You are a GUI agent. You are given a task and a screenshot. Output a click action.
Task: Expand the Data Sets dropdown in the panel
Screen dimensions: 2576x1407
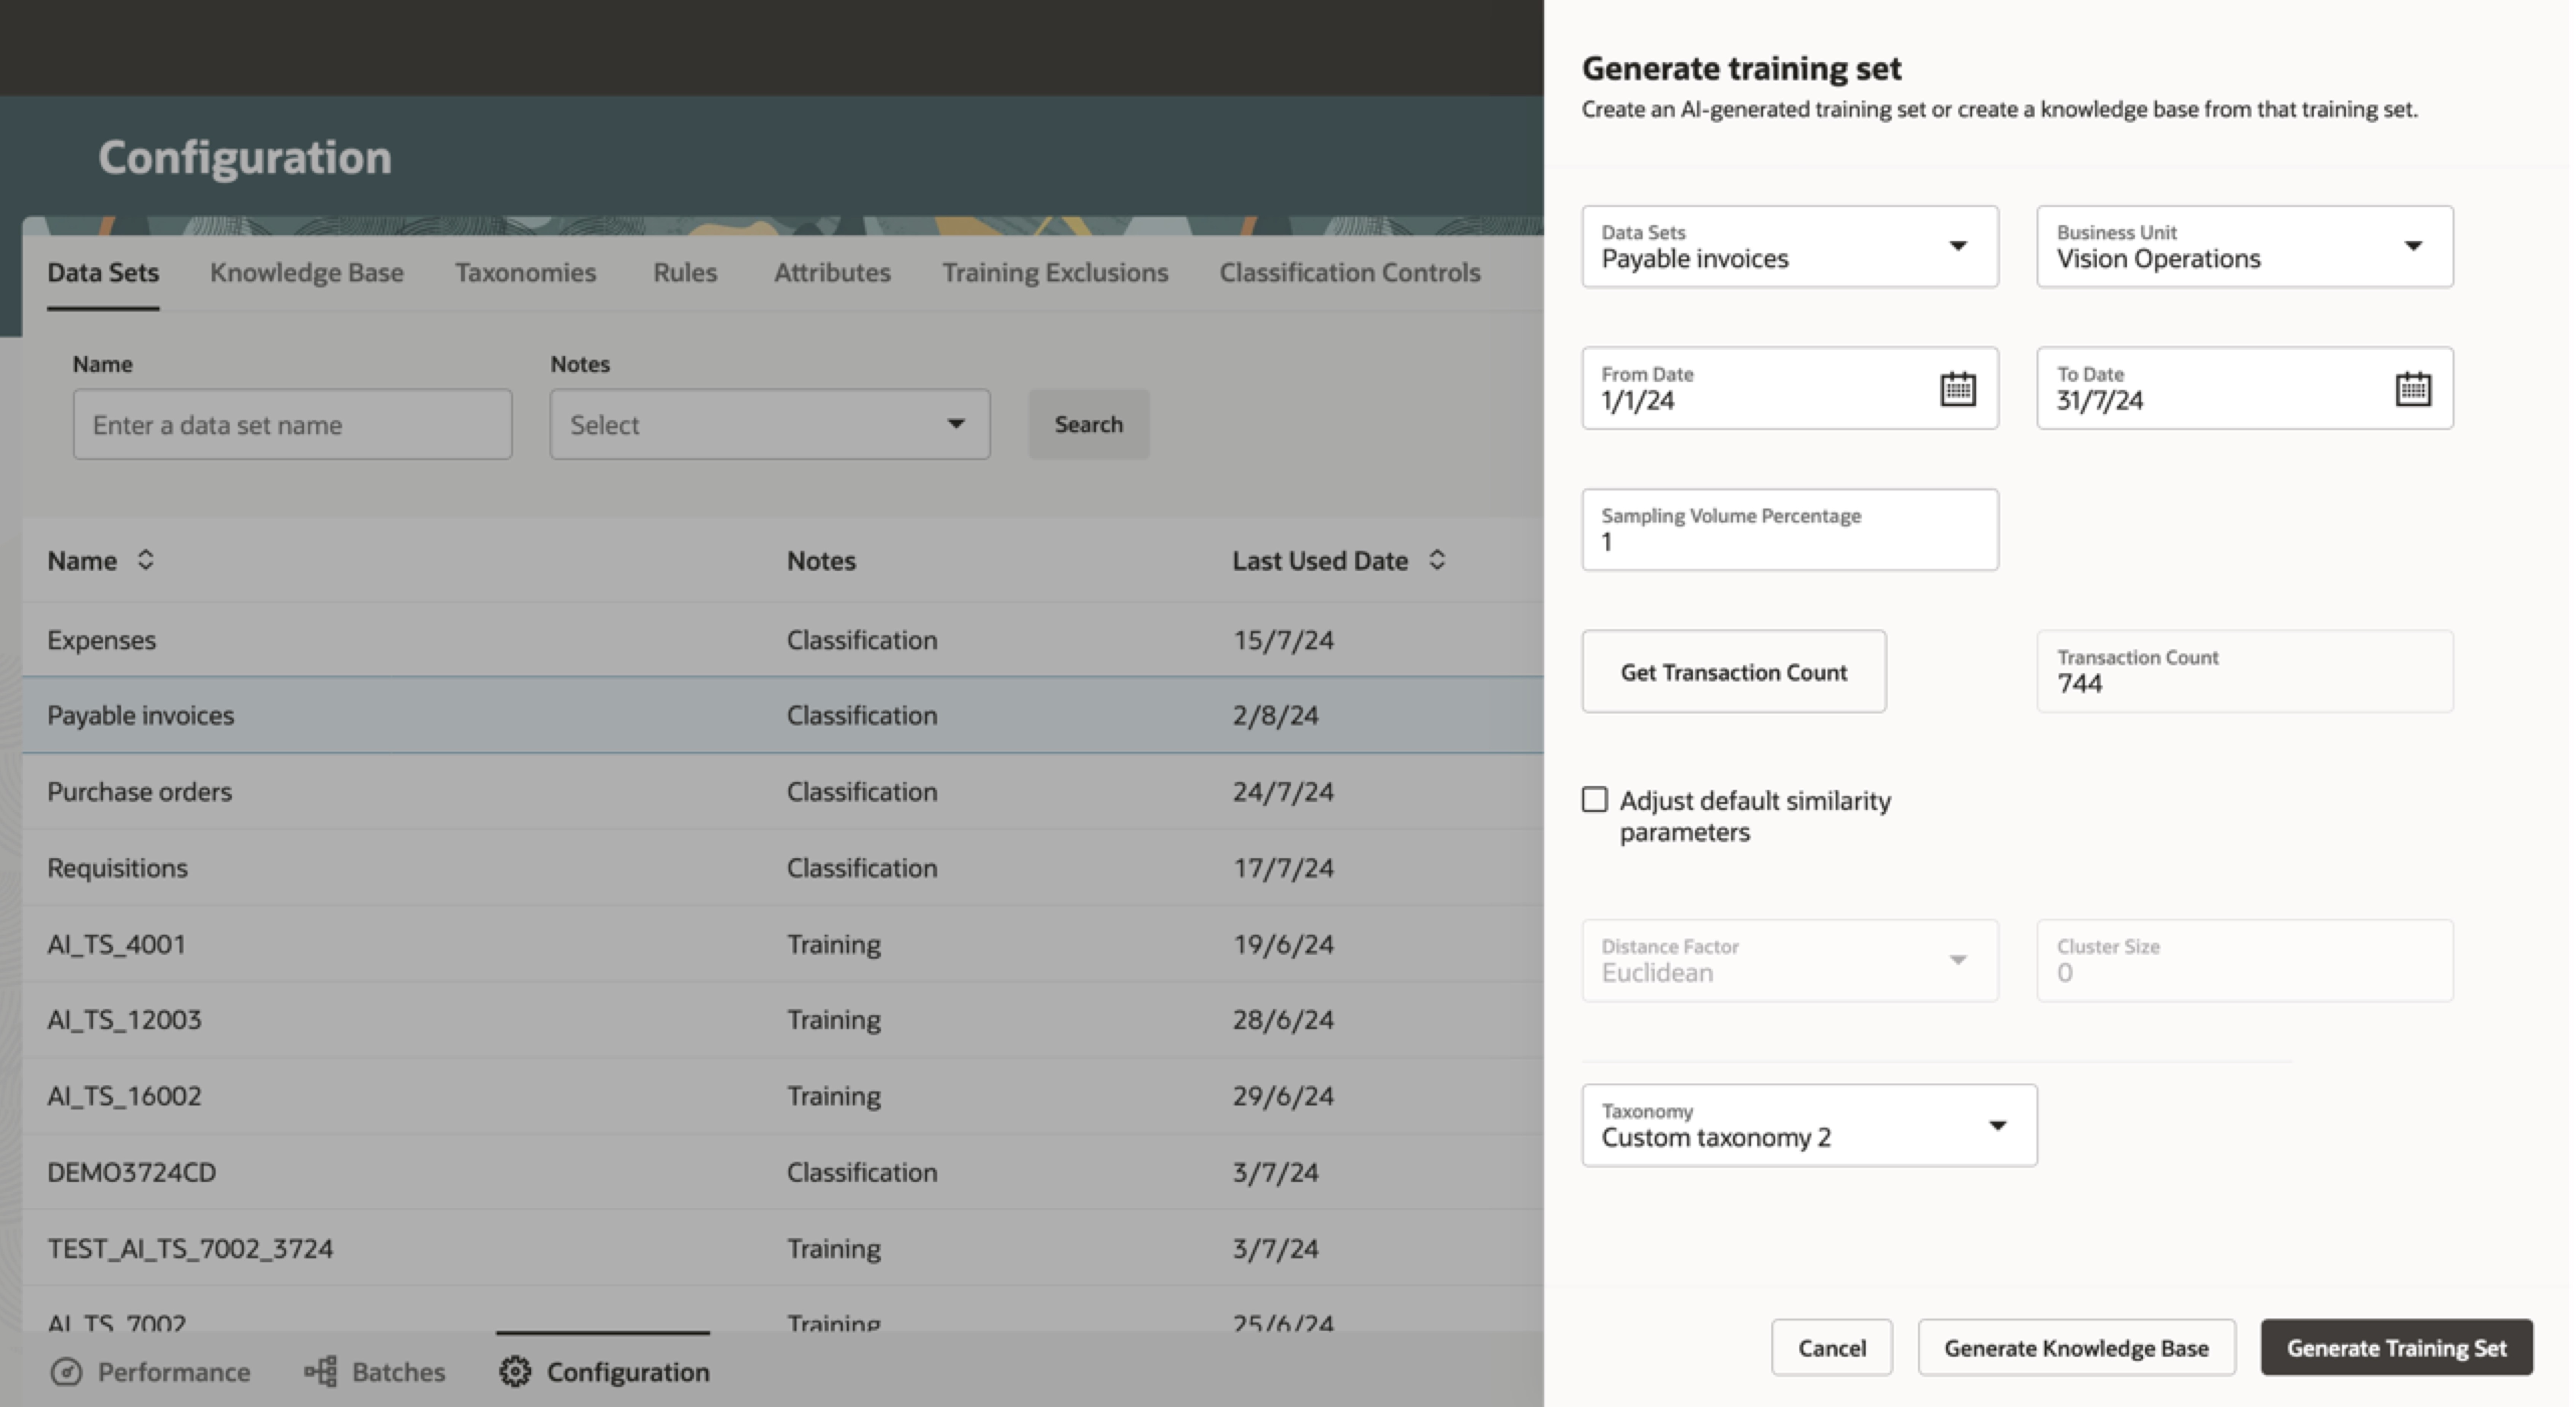(x=1957, y=246)
